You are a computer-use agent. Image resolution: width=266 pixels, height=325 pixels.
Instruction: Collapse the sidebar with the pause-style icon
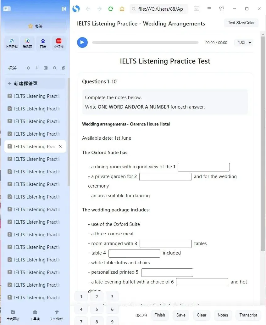coord(64,9)
